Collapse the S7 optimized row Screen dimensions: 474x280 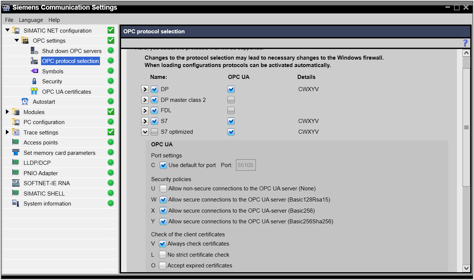145,132
